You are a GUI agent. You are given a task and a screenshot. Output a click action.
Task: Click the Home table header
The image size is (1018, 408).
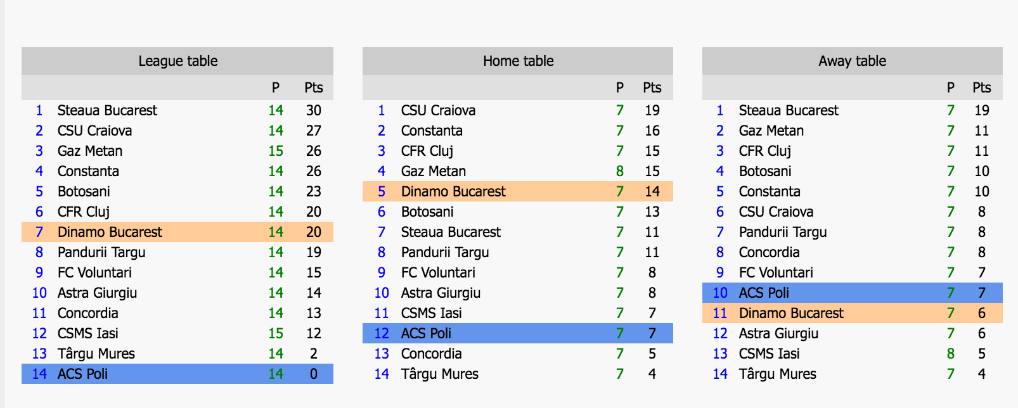pyautogui.click(x=518, y=61)
